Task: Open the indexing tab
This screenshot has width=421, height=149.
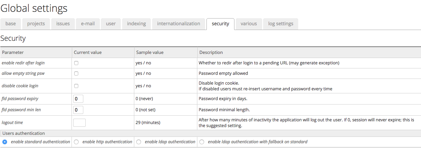Action: (x=136, y=24)
